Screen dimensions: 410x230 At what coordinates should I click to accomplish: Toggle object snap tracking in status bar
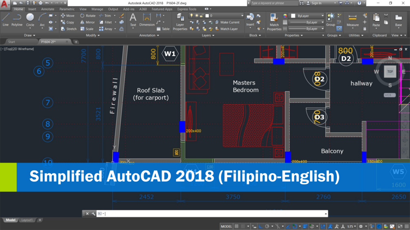tap(288, 226)
